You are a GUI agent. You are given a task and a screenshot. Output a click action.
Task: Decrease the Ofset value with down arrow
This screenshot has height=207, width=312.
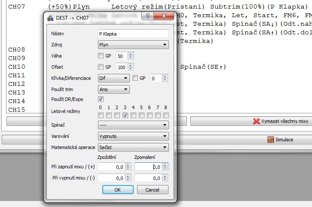[x=131, y=69]
